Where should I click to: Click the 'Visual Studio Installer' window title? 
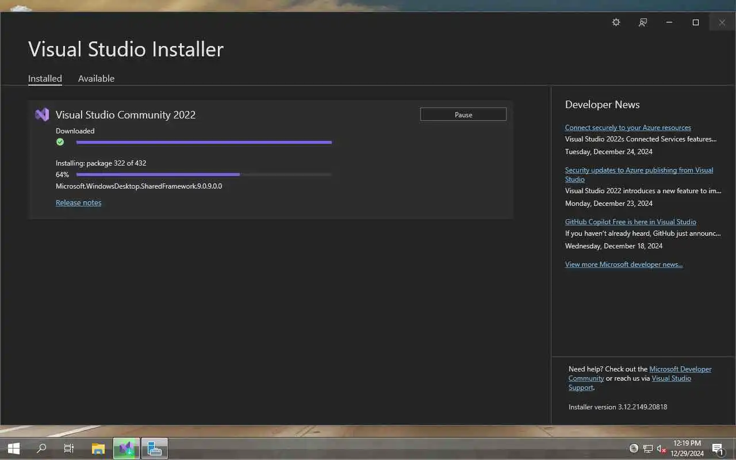click(x=126, y=49)
